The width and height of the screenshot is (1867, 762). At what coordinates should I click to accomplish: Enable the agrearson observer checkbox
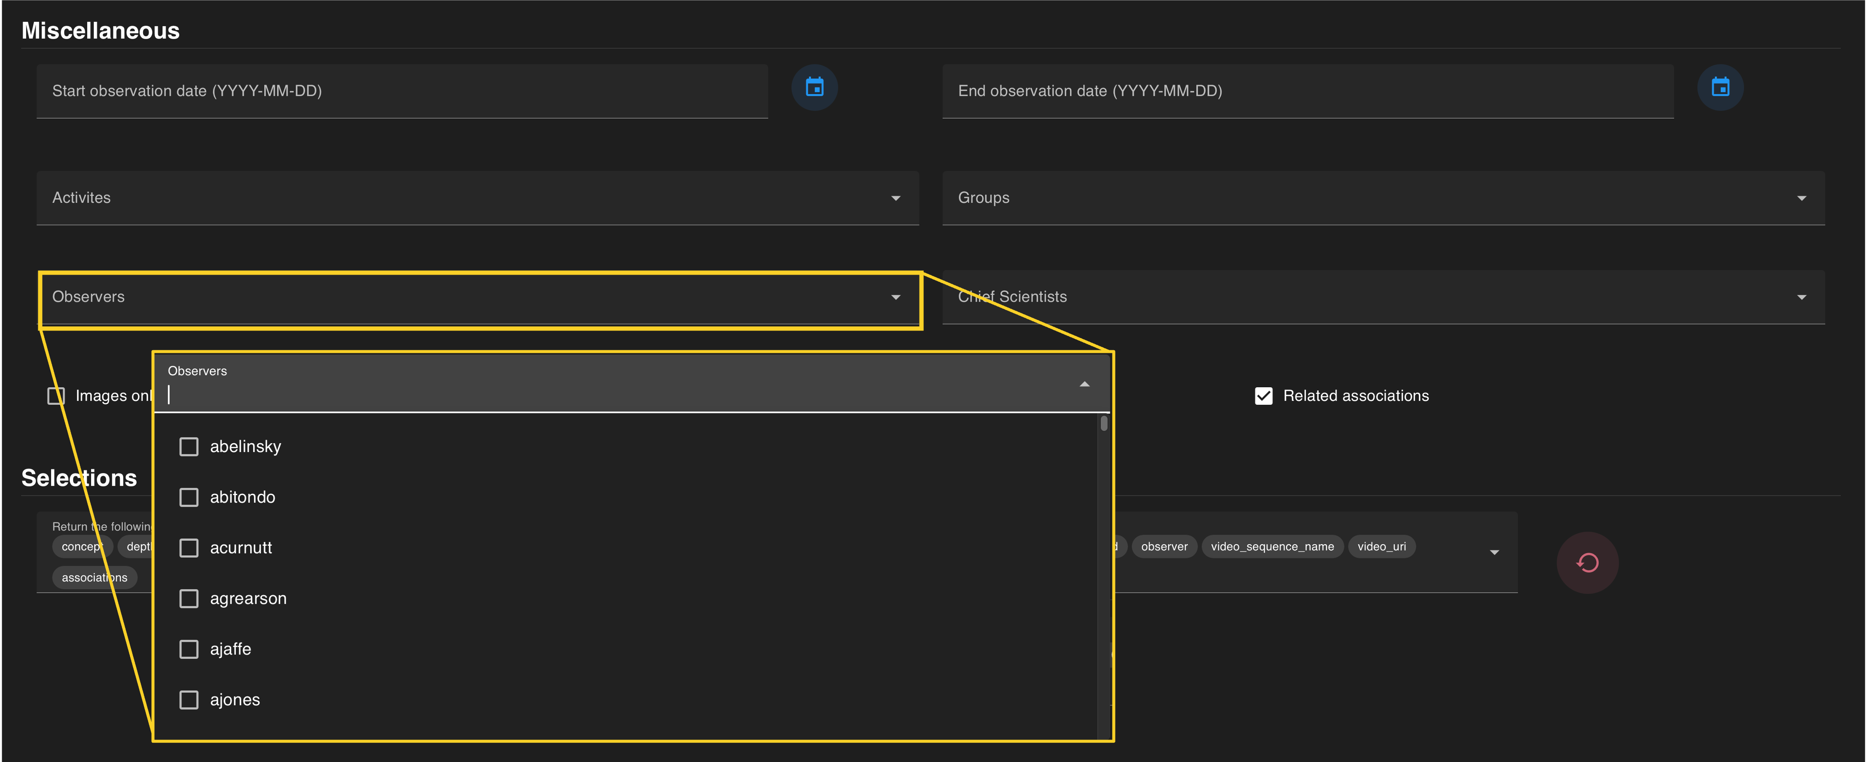189,599
